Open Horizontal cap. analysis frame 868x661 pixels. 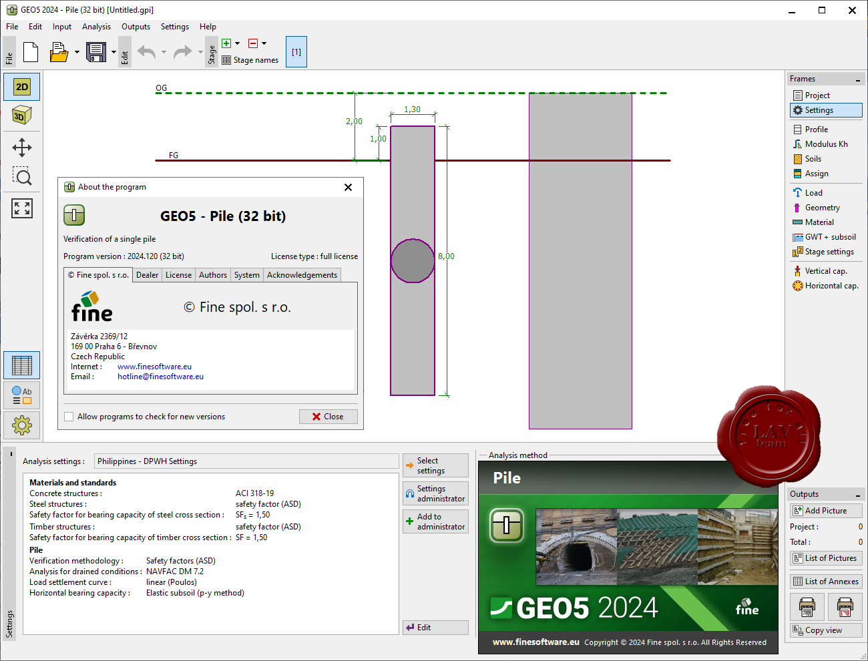pos(826,286)
